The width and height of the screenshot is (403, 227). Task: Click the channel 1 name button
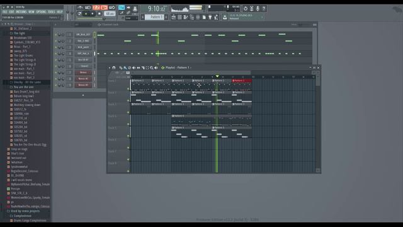(83, 35)
